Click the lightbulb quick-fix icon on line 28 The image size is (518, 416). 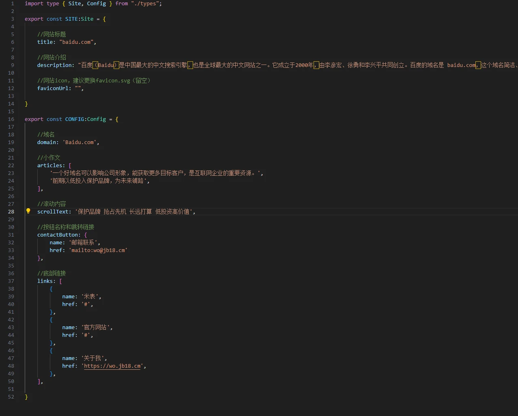point(28,211)
